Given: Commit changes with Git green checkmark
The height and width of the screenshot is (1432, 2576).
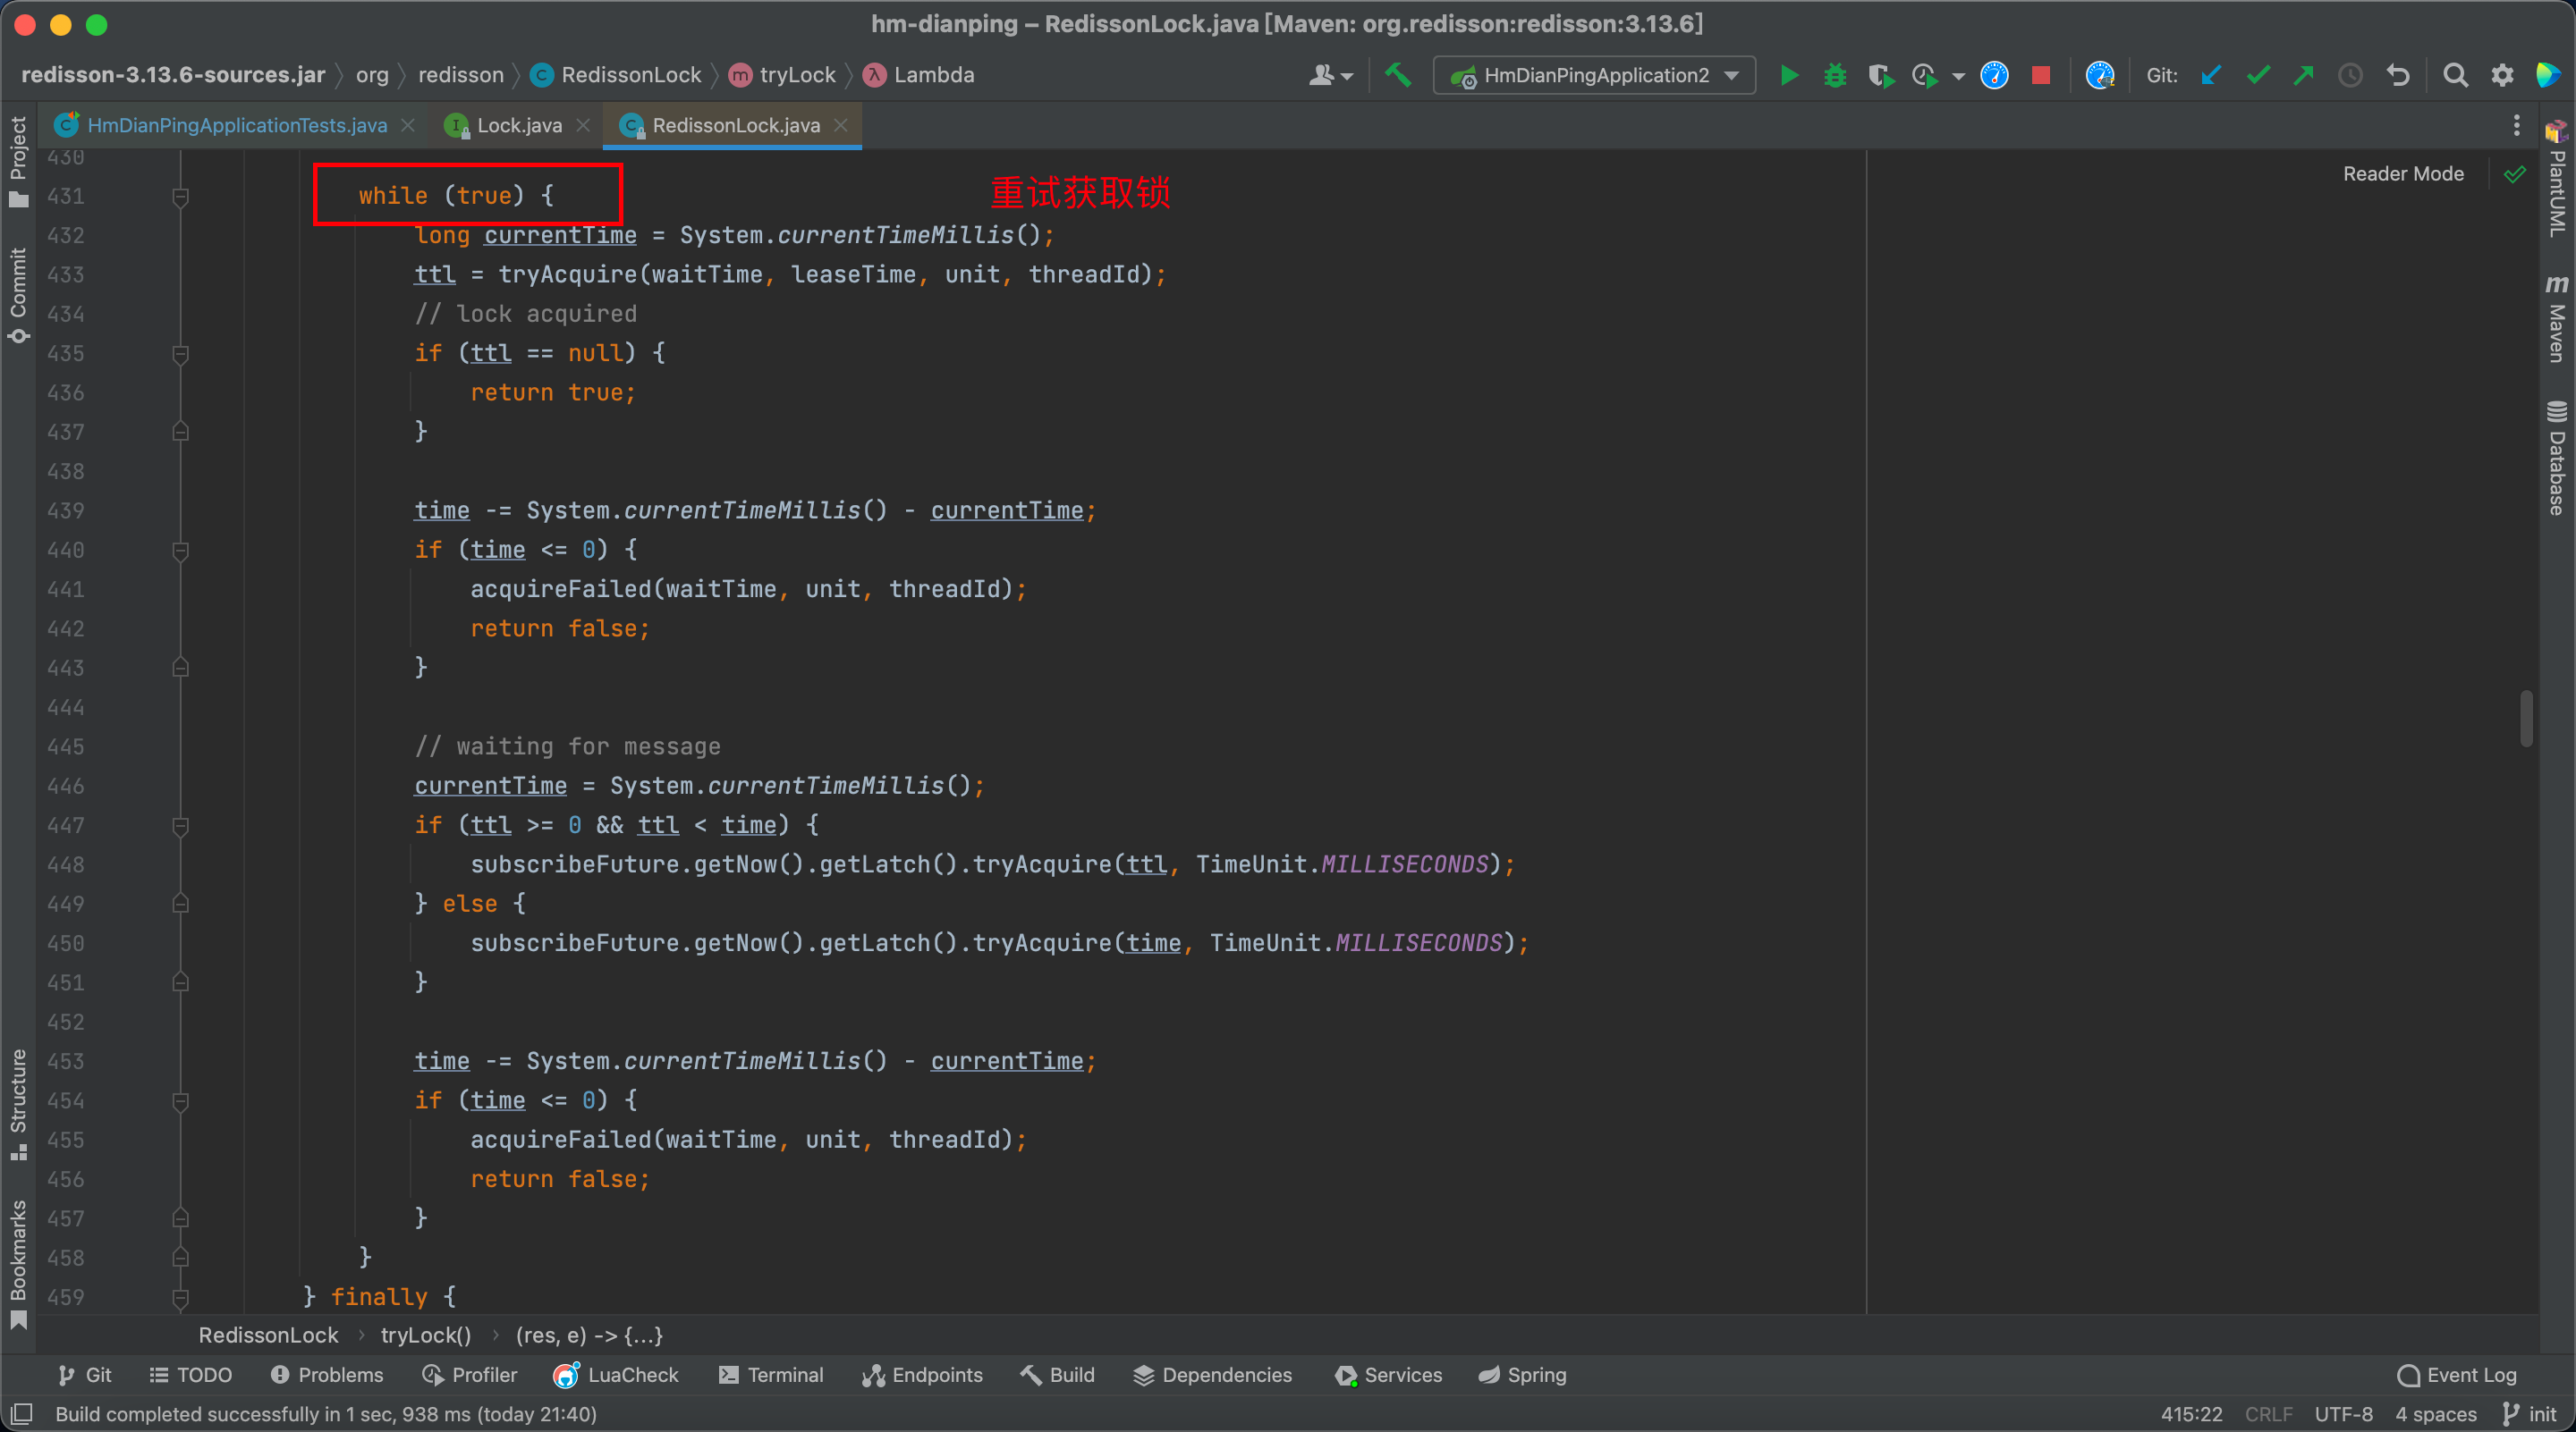Looking at the screenshot, I should [x=2257, y=75].
